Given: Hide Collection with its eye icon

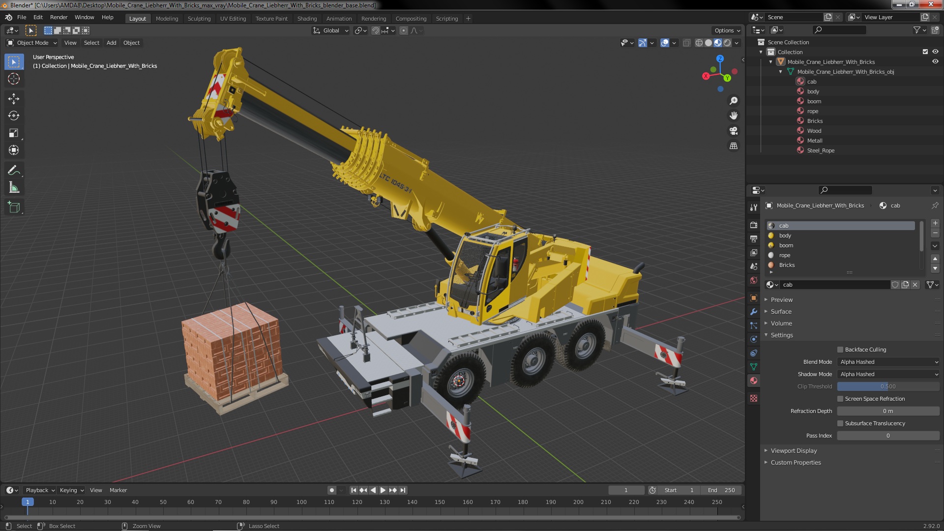Looking at the screenshot, I should pos(935,52).
